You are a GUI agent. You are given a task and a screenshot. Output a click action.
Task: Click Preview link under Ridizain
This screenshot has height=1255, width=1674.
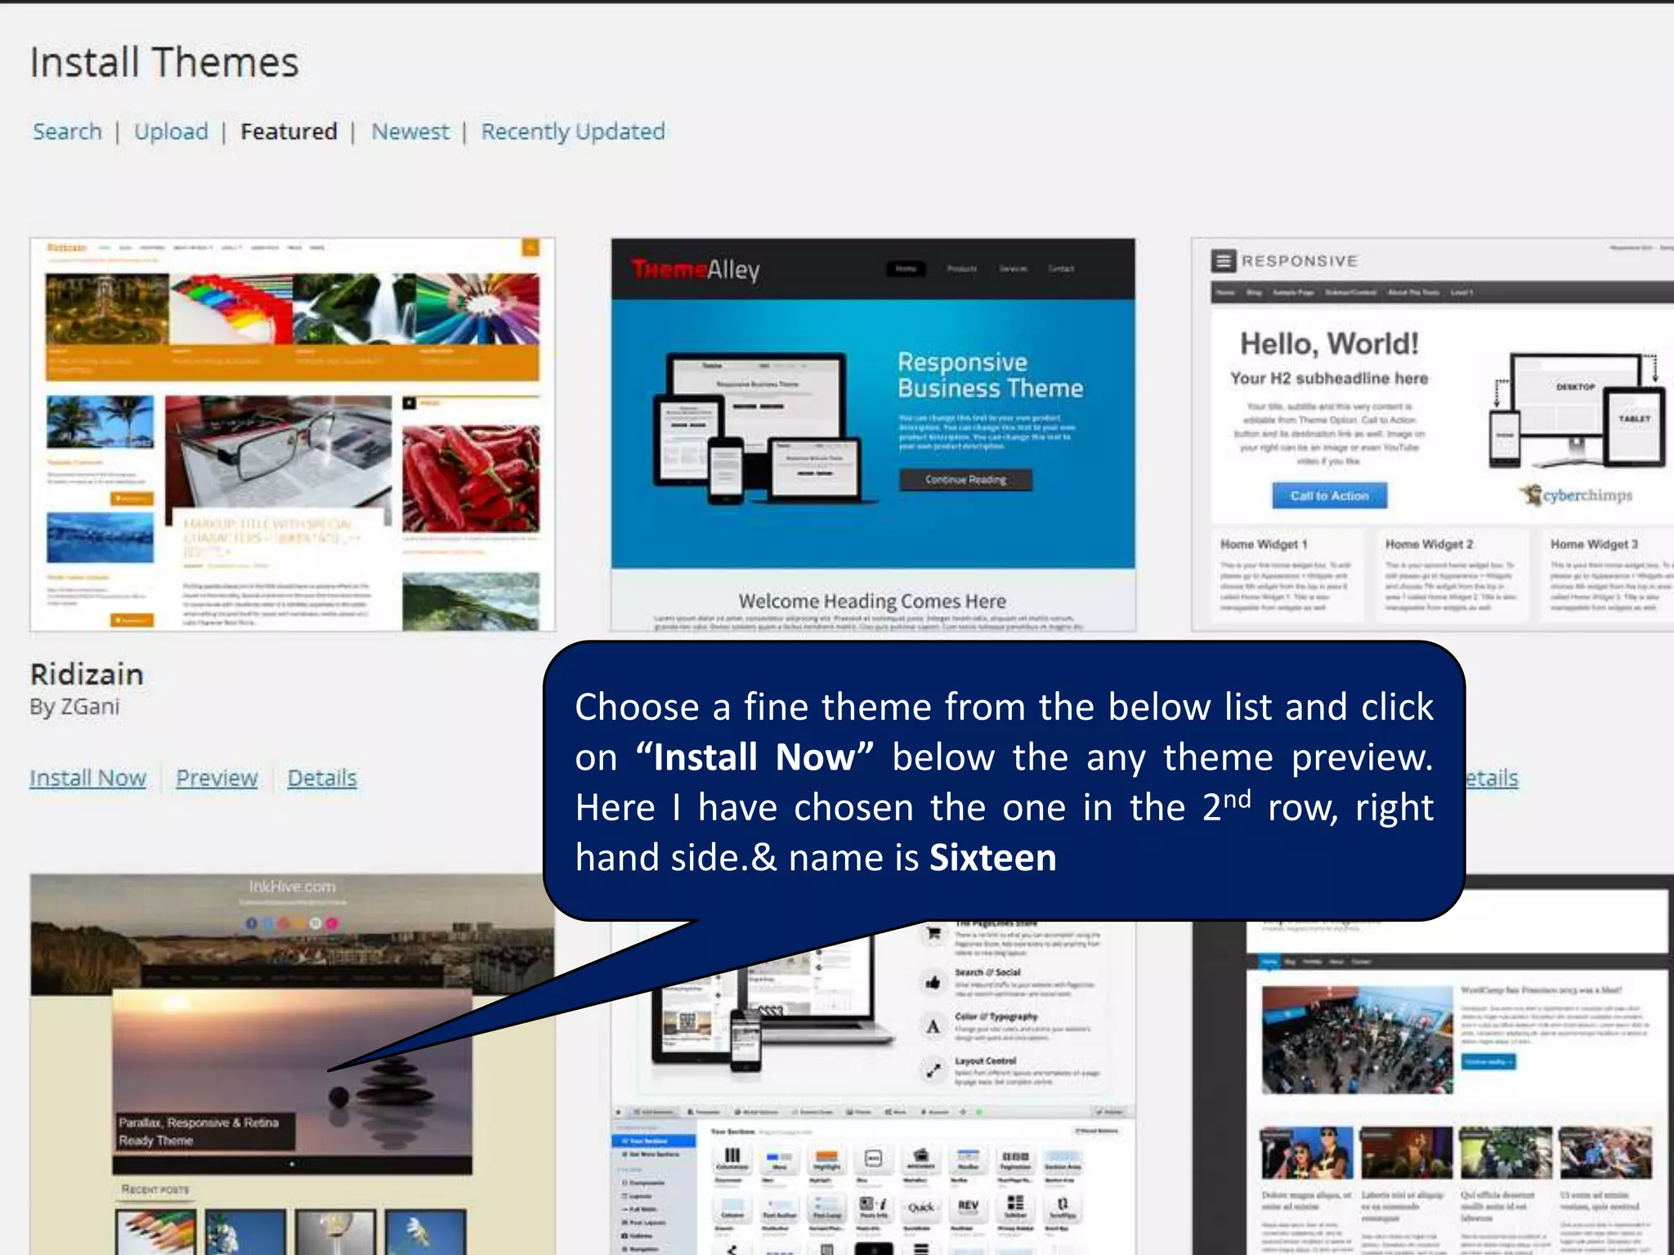pyautogui.click(x=217, y=778)
